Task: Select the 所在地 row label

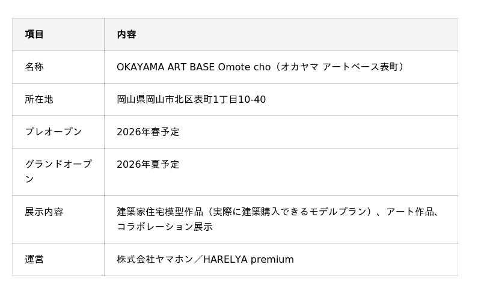Action: tap(38, 99)
